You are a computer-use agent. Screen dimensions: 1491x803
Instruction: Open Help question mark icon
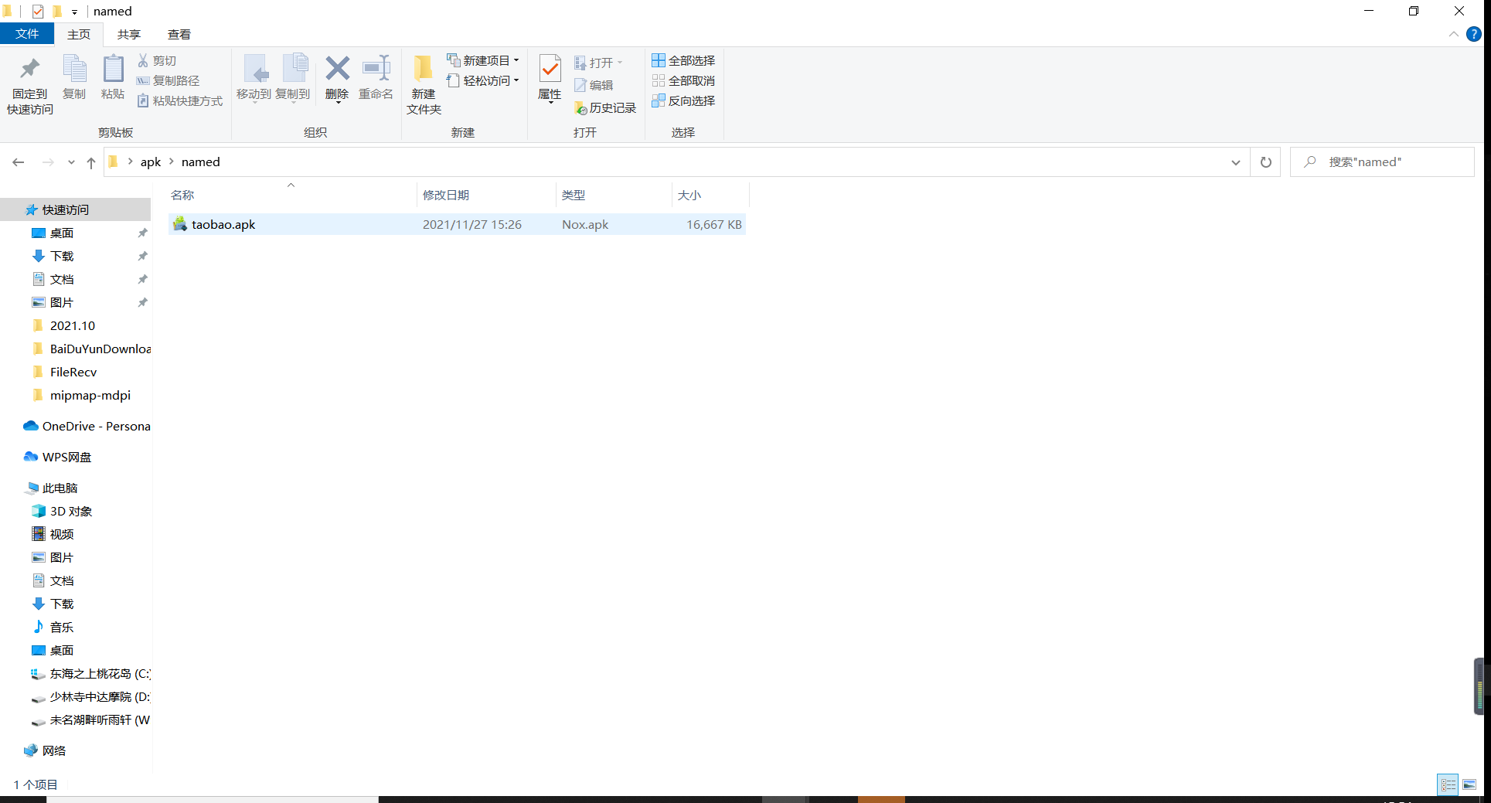point(1474,34)
